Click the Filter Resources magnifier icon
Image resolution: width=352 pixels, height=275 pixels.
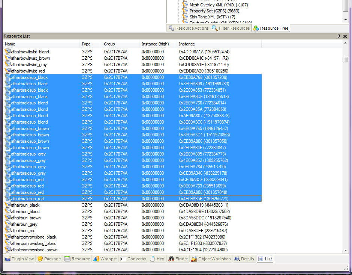[215, 28]
